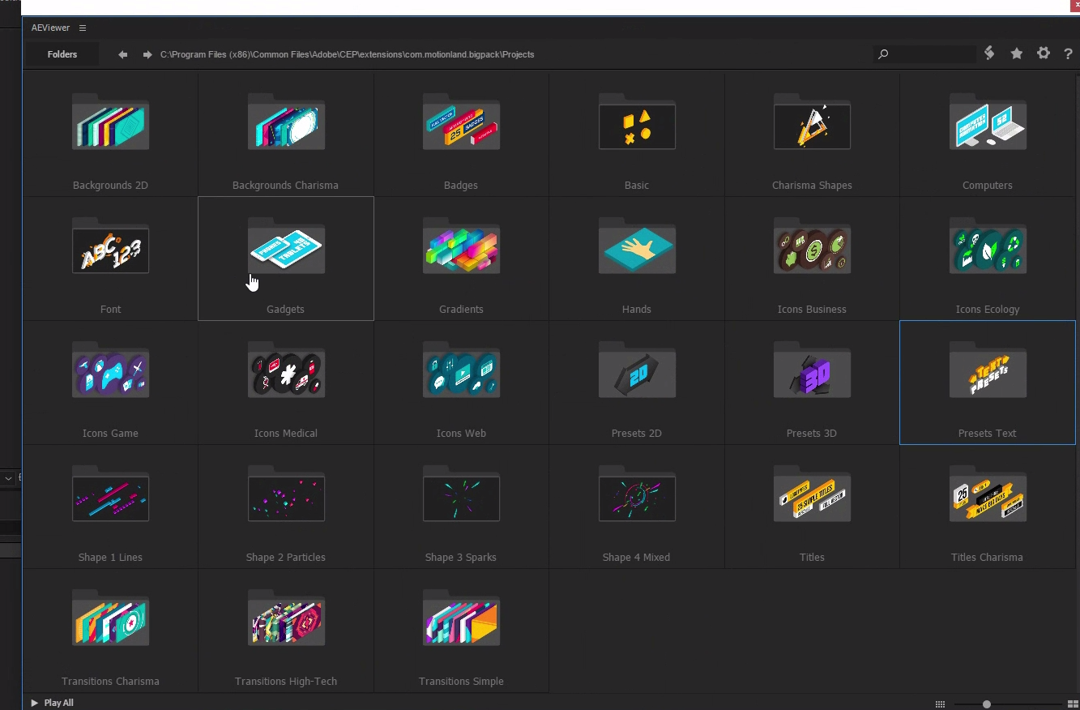This screenshot has width=1080, height=710.
Task: Go back with the left arrow
Action: pyautogui.click(x=123, y=54)
